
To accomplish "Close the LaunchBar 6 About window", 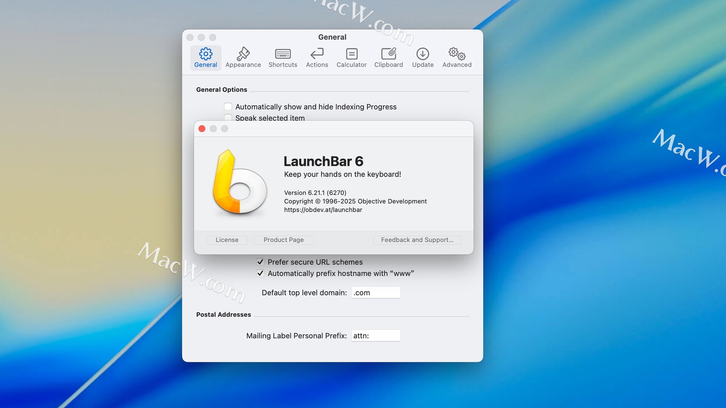I will click(202, 129).
